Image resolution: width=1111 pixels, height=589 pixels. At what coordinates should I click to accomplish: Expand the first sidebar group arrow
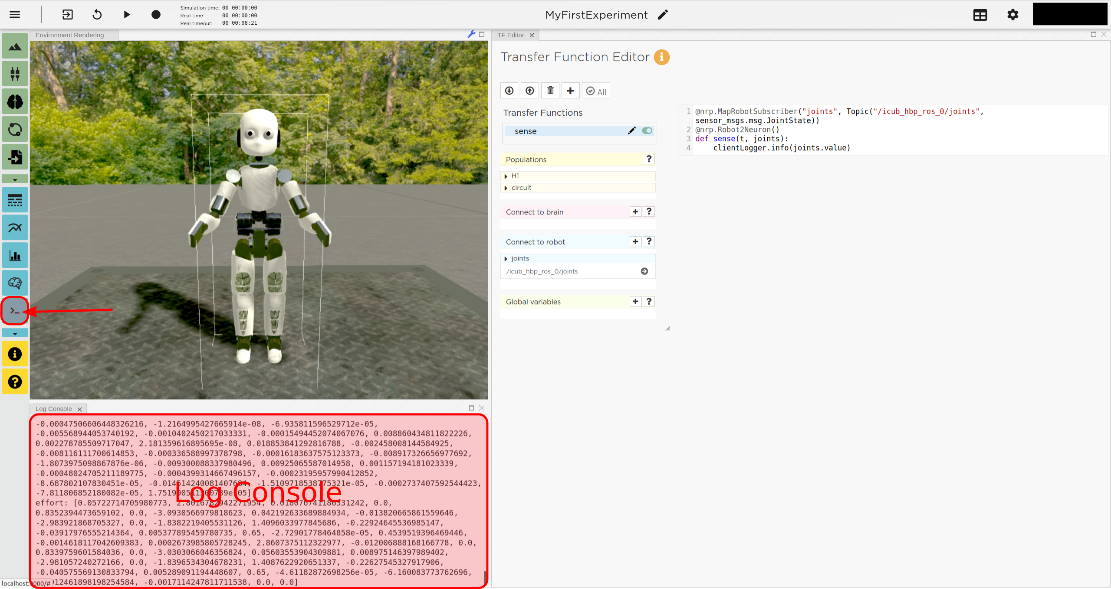(x=15, y=179)
